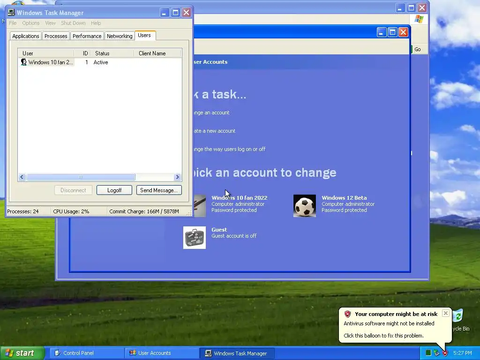The height and width of the screenshot is (360, 480).
Task: Click the disabled Disconnect button
Action: 73,190
